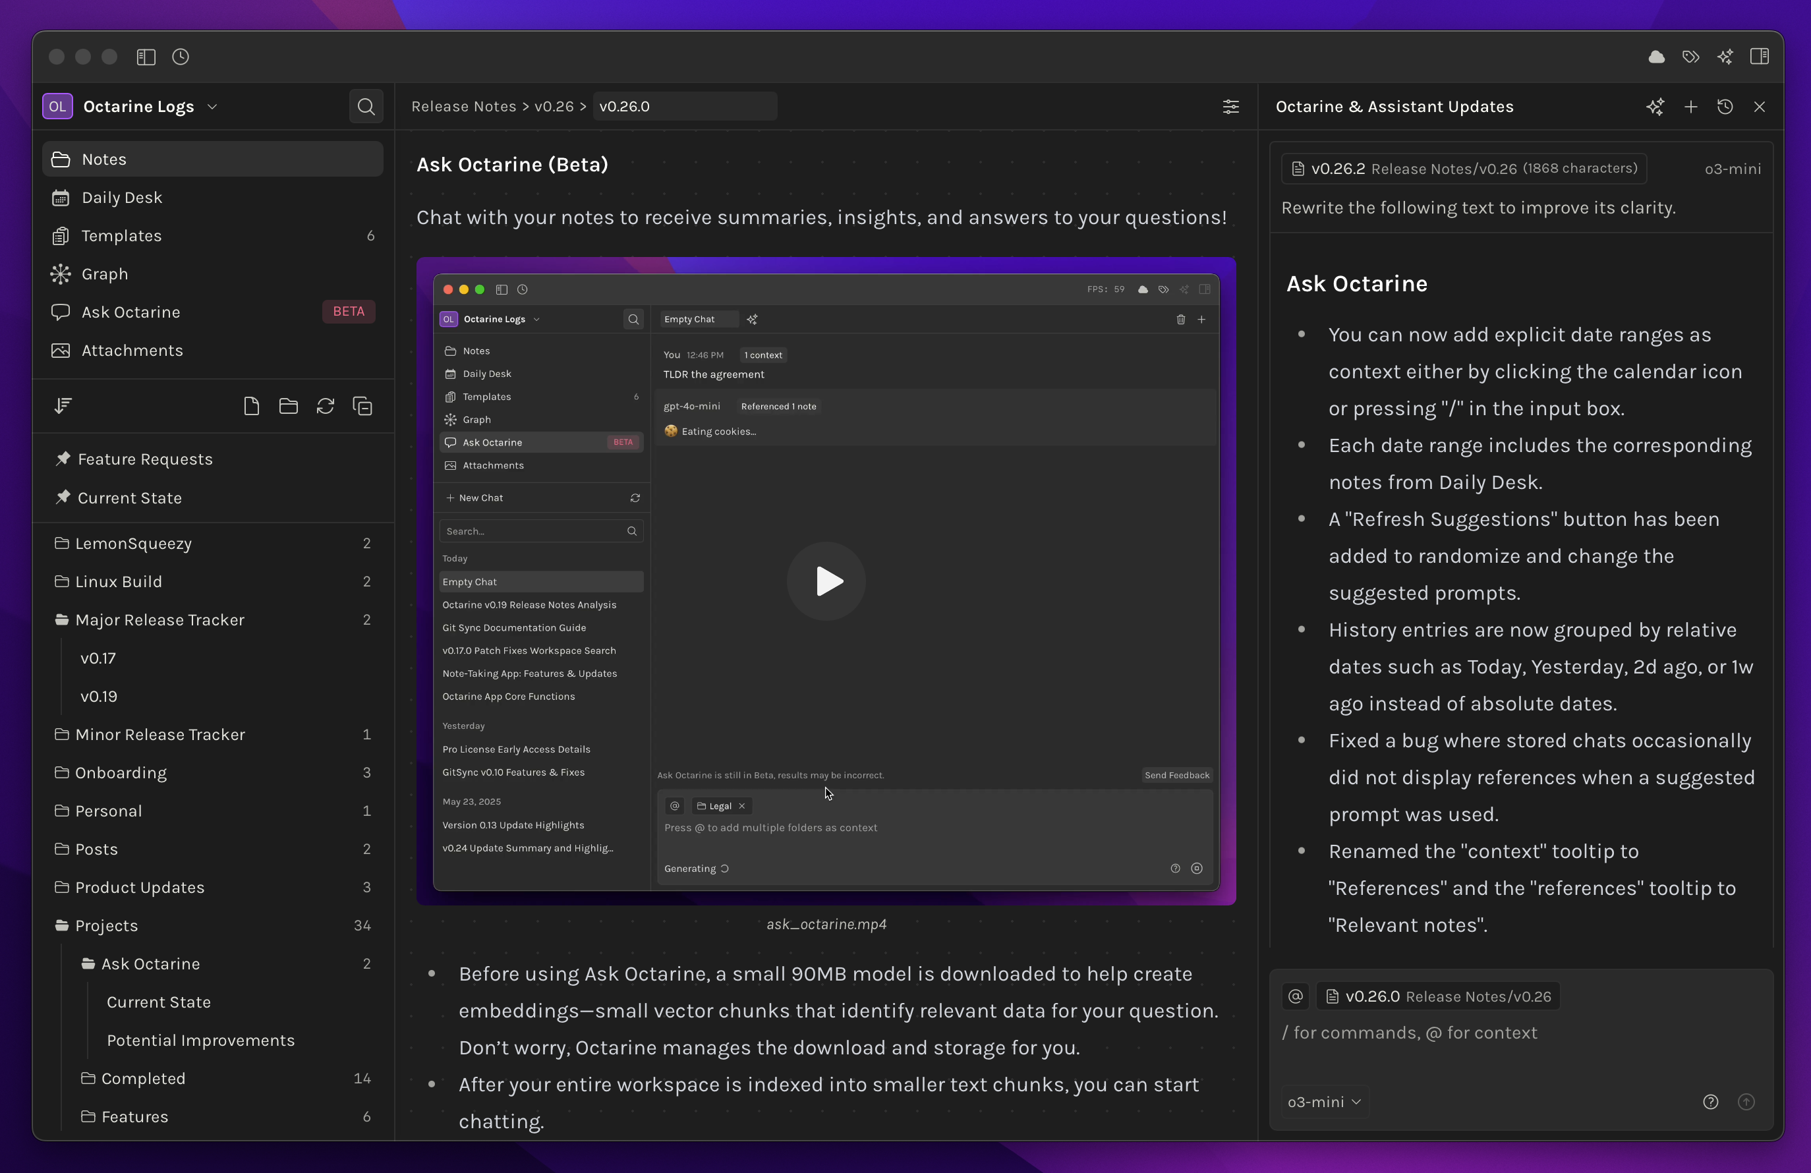Open the Octarine Logs workspace dropdown

coord(212,107)
